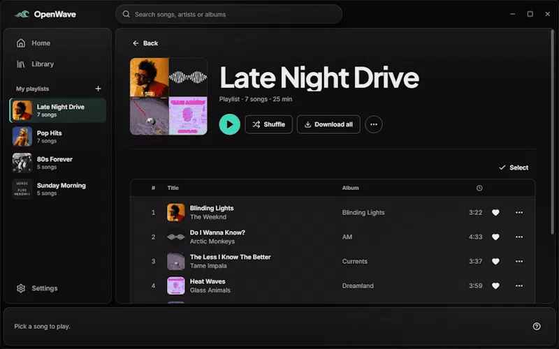Open options for The Less I Know The Better
The width and height of the screenshot is (559, 349).
point(519,261)
